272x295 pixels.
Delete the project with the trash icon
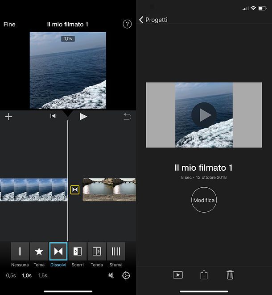point(230,275)
